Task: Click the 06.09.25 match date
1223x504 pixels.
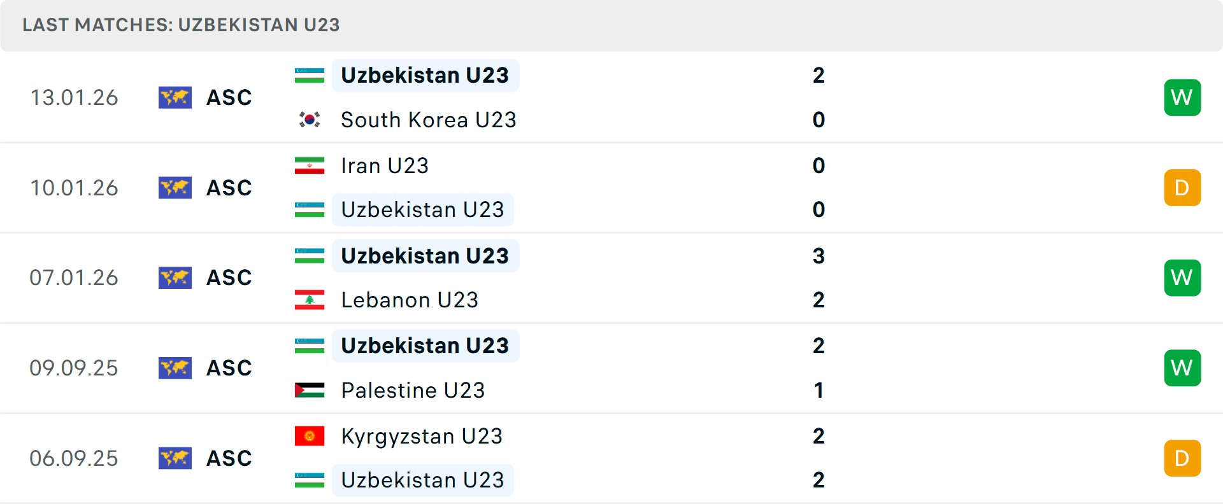Action: pos(74,458)
